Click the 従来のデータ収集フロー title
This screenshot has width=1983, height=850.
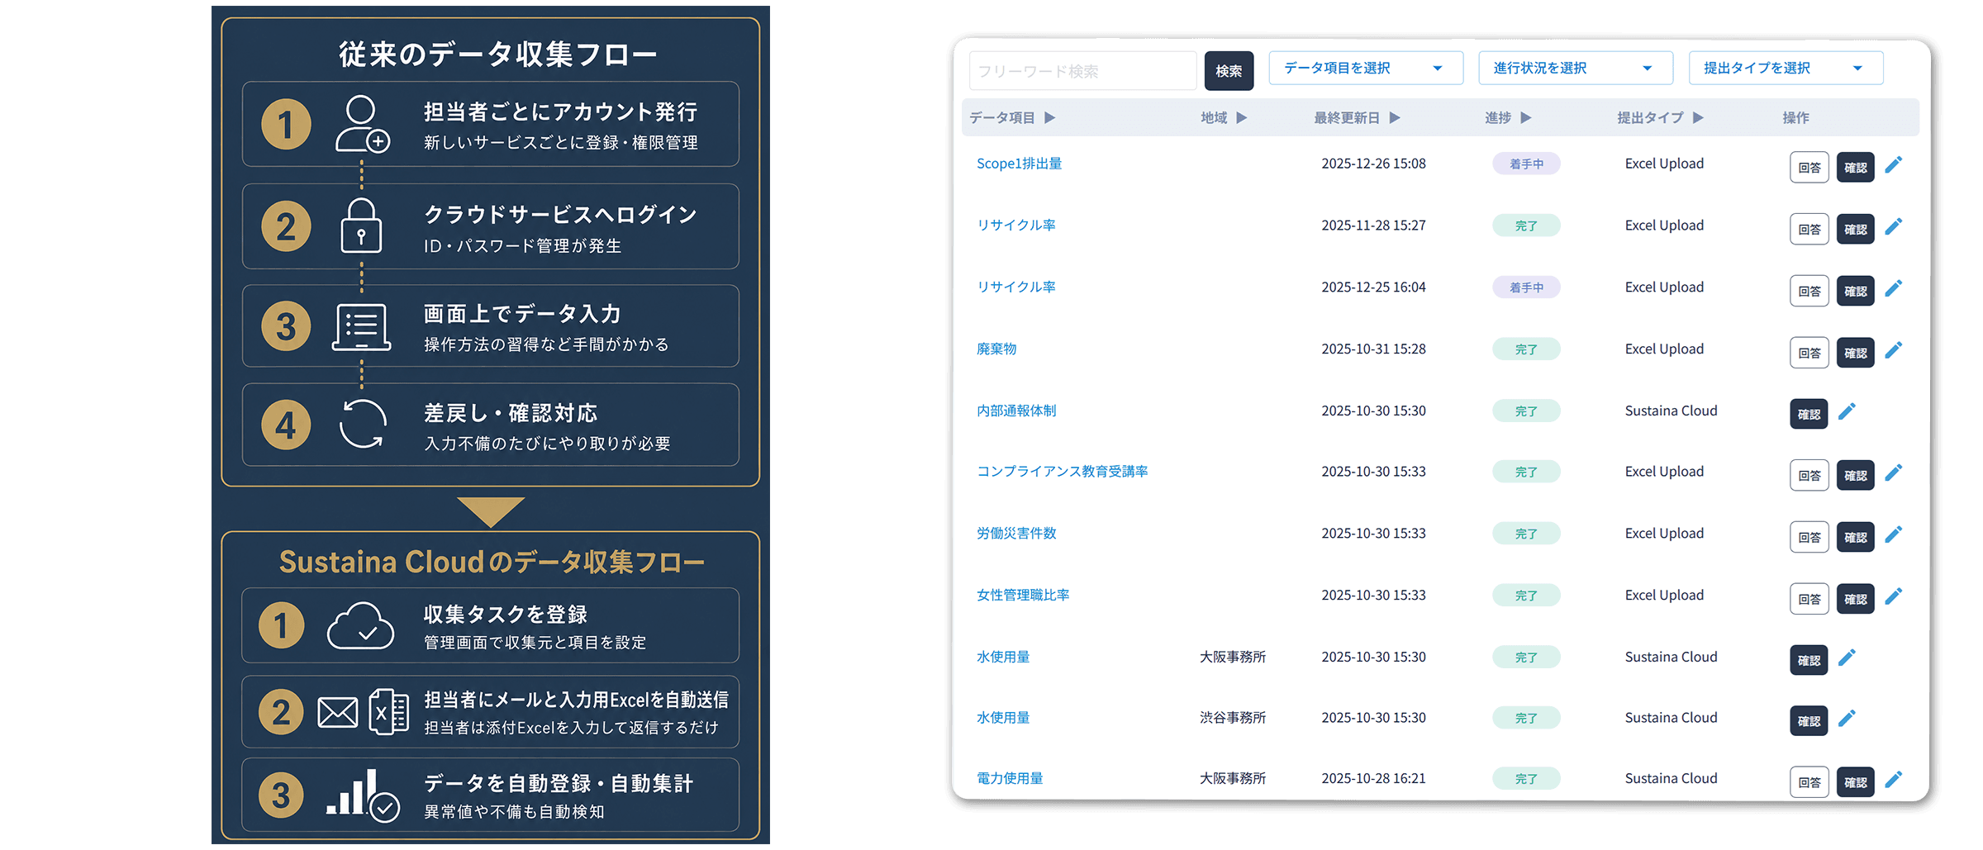tap(497, 54)
